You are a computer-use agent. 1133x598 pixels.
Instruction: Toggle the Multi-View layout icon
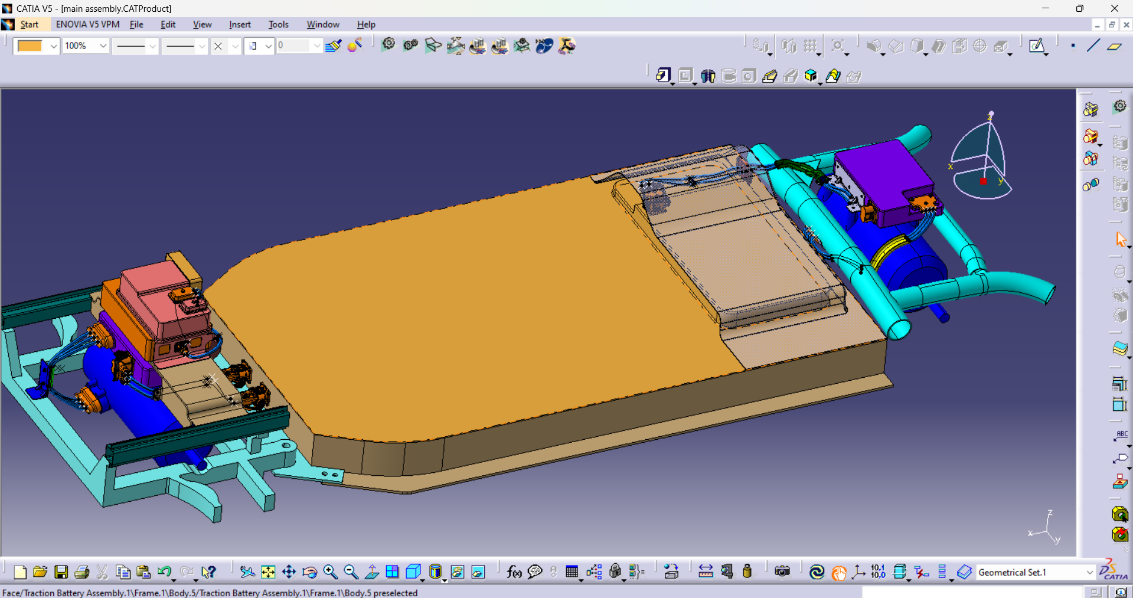392,572
